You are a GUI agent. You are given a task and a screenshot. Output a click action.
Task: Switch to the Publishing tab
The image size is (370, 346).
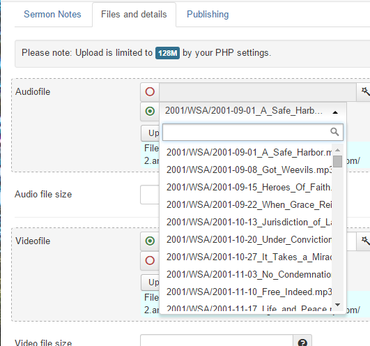coord(208,14)
